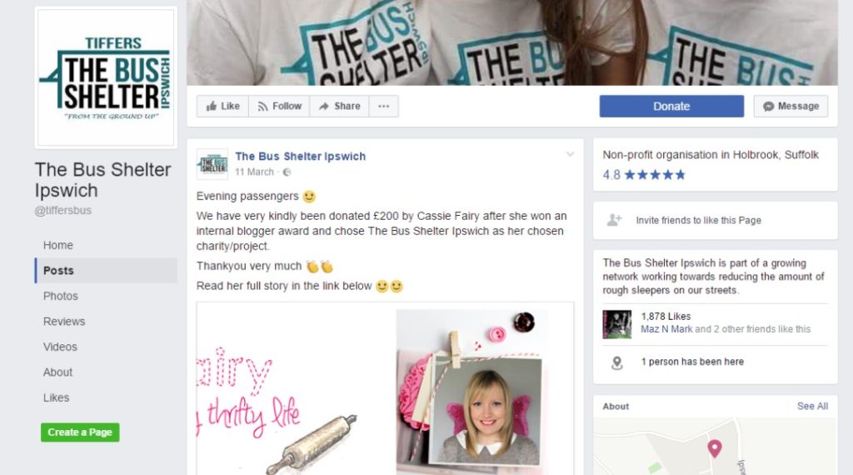This screenshot has height=475, width=853.
Task: Go to the Videos sidebar item
Action: (x=60, y=347)
